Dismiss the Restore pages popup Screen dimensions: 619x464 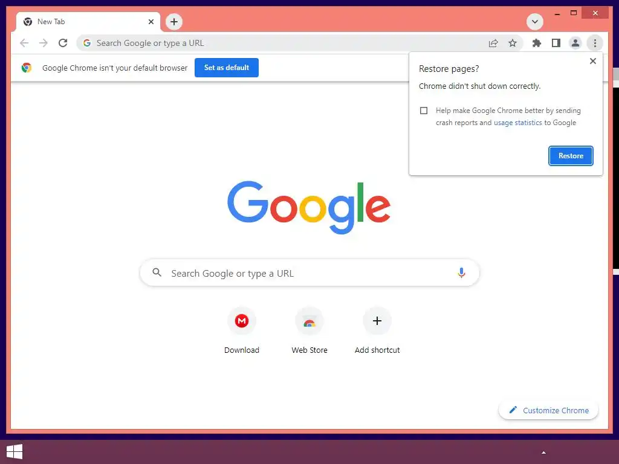coord(592,61)
